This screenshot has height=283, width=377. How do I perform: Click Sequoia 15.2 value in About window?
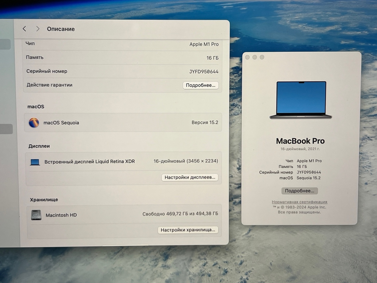click(x=309, y=178)
